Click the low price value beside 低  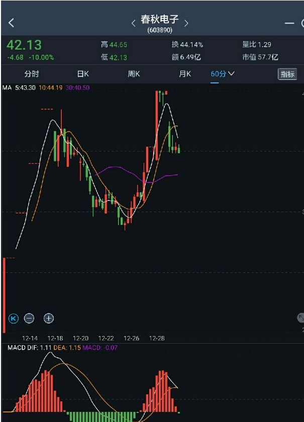[118, 57]
